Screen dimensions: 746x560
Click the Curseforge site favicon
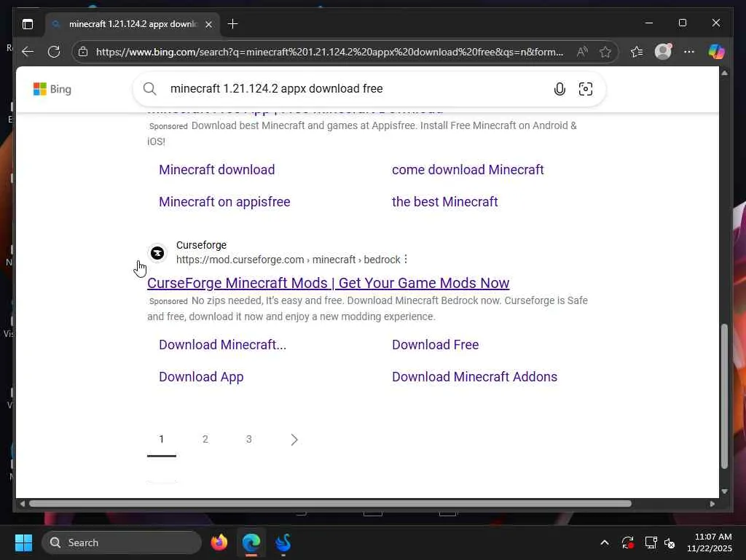coord(157,253)
